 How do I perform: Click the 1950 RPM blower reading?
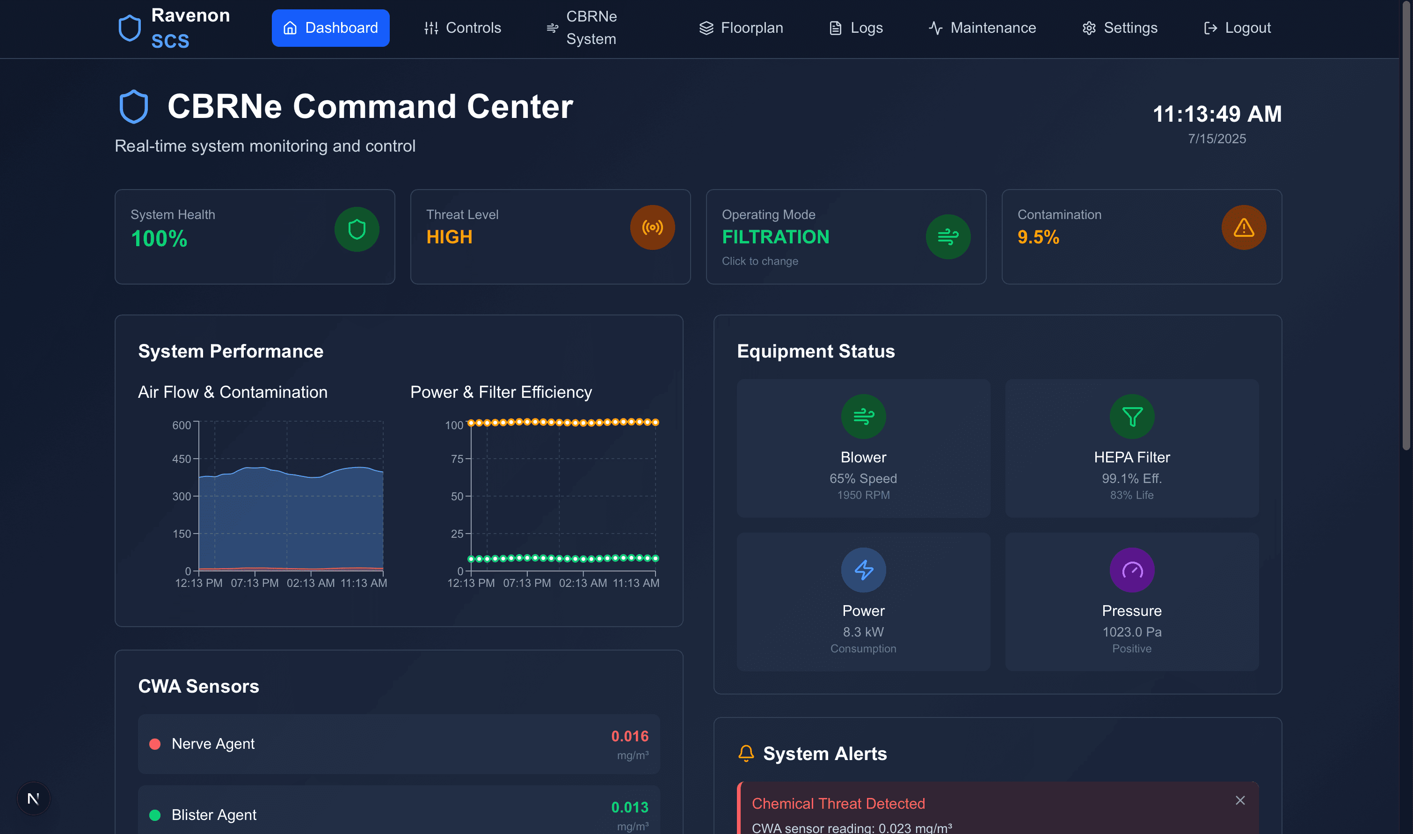[x=863, y=495]
